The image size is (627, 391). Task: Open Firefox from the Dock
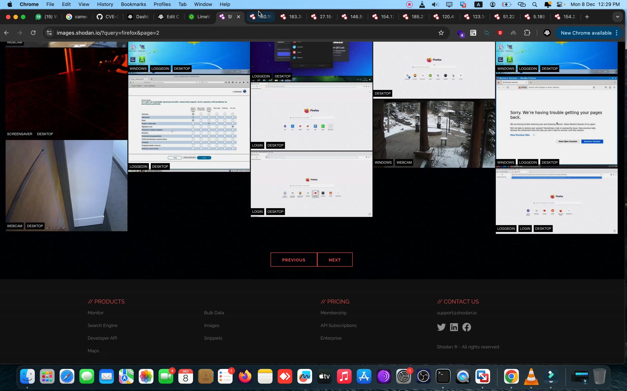[x=245, y=376]
